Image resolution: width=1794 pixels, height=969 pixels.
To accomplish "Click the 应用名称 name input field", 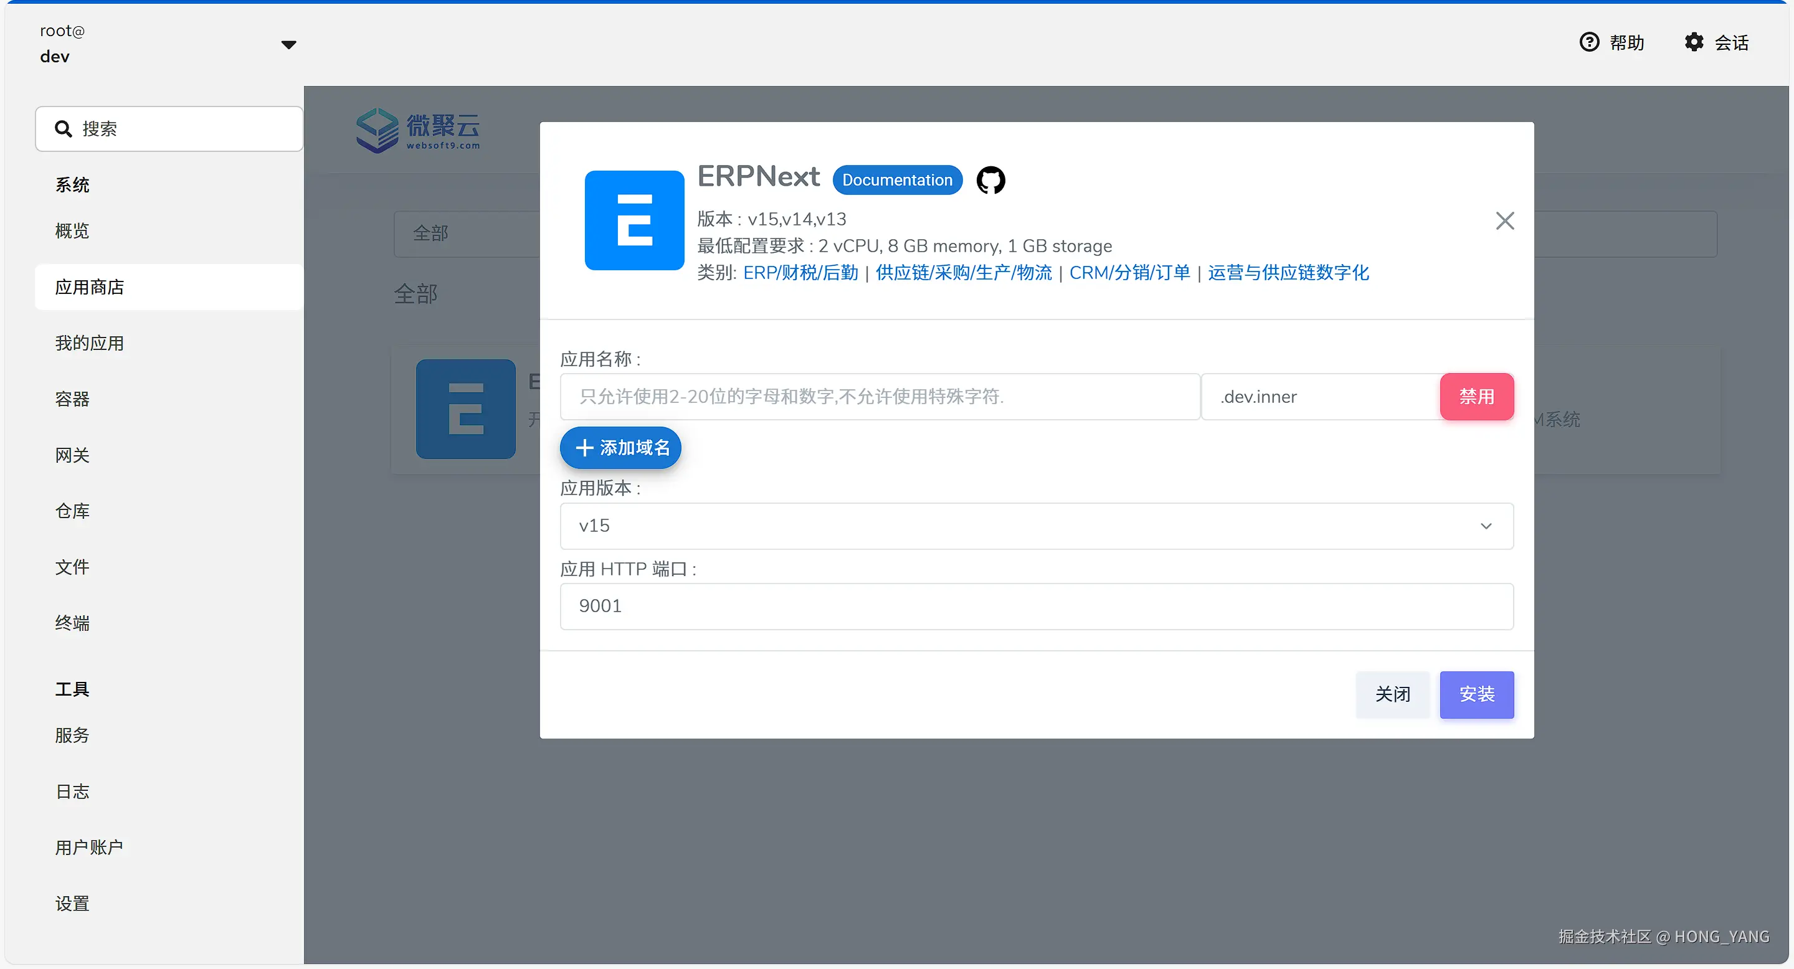I will click(880, 397).
